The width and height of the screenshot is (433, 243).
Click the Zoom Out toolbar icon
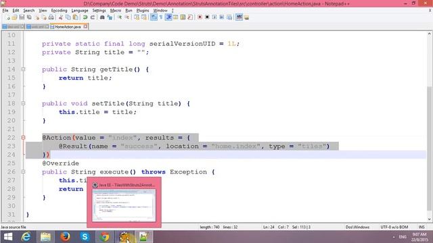coord(127,18)
